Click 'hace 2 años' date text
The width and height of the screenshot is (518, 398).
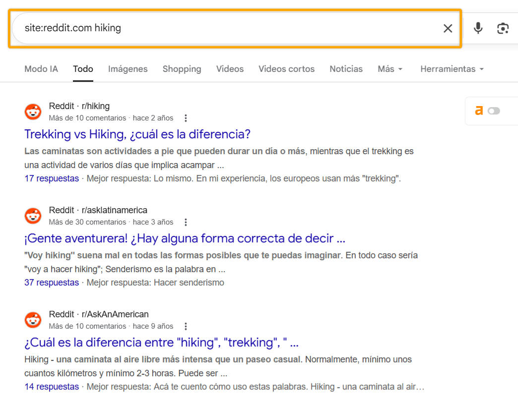point(153,118)
